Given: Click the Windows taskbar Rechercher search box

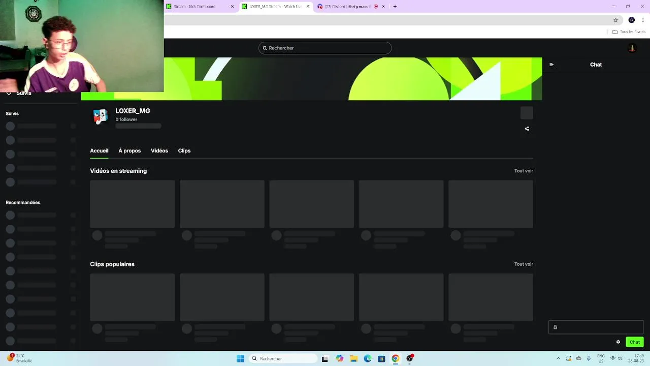Looking at the screenshot, I should click(x=283, y=358).
